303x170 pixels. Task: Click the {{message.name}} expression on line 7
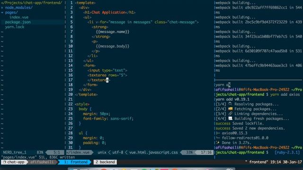[113, 32]
